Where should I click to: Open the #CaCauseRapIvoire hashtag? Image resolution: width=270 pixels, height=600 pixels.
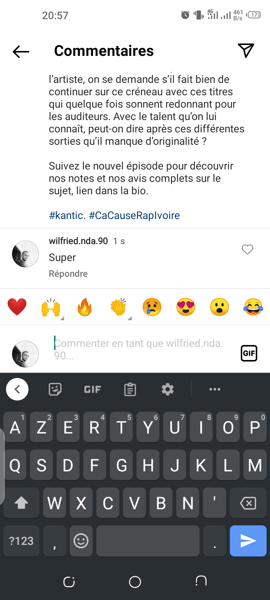[x=134, y=216]
